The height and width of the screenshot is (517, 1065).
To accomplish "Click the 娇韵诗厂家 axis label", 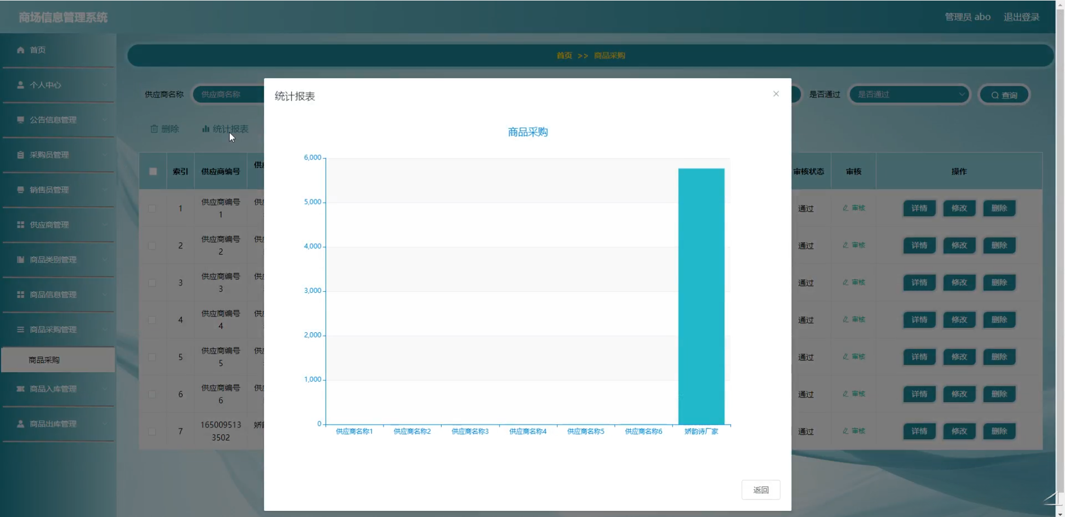I will pos(701,431).
